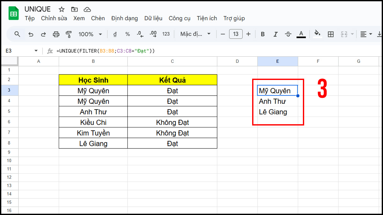Toggle bold formatting
Image resolution: width=383 pixels, height=215 pixels.
coord(262,34)
